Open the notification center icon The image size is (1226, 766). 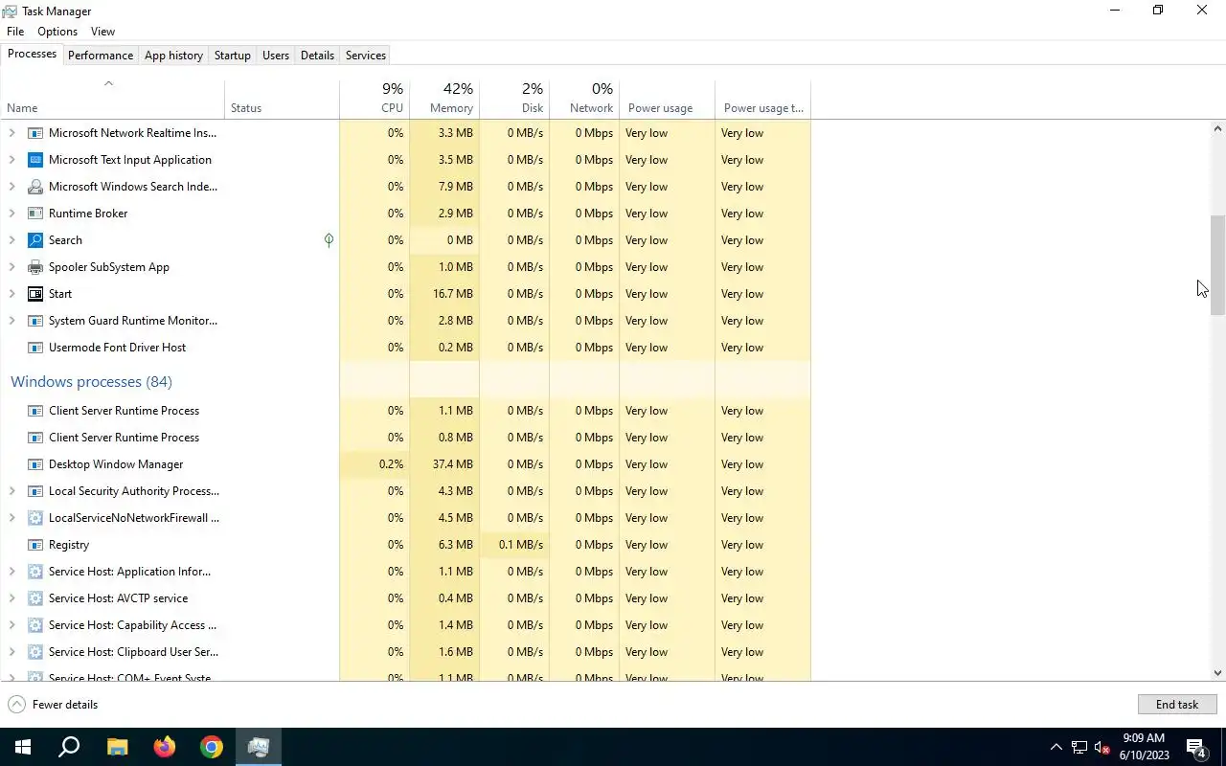1196,747
